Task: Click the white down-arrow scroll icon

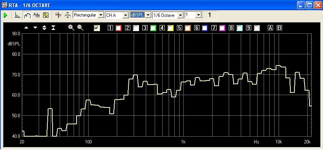Action: (35, 28)
